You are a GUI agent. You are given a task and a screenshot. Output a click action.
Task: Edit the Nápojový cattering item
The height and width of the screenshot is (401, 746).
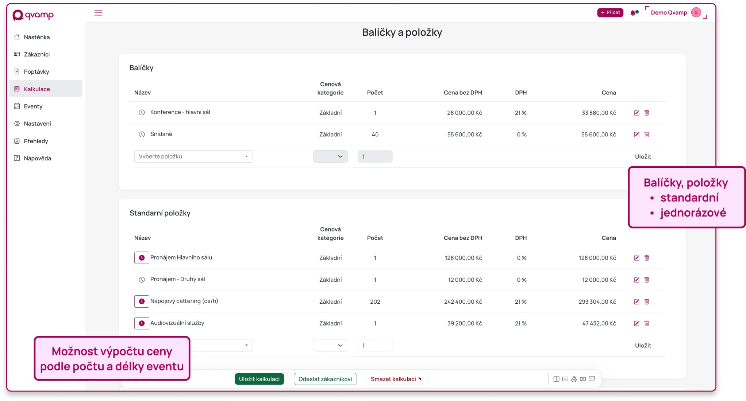click(x=637, y=301)
